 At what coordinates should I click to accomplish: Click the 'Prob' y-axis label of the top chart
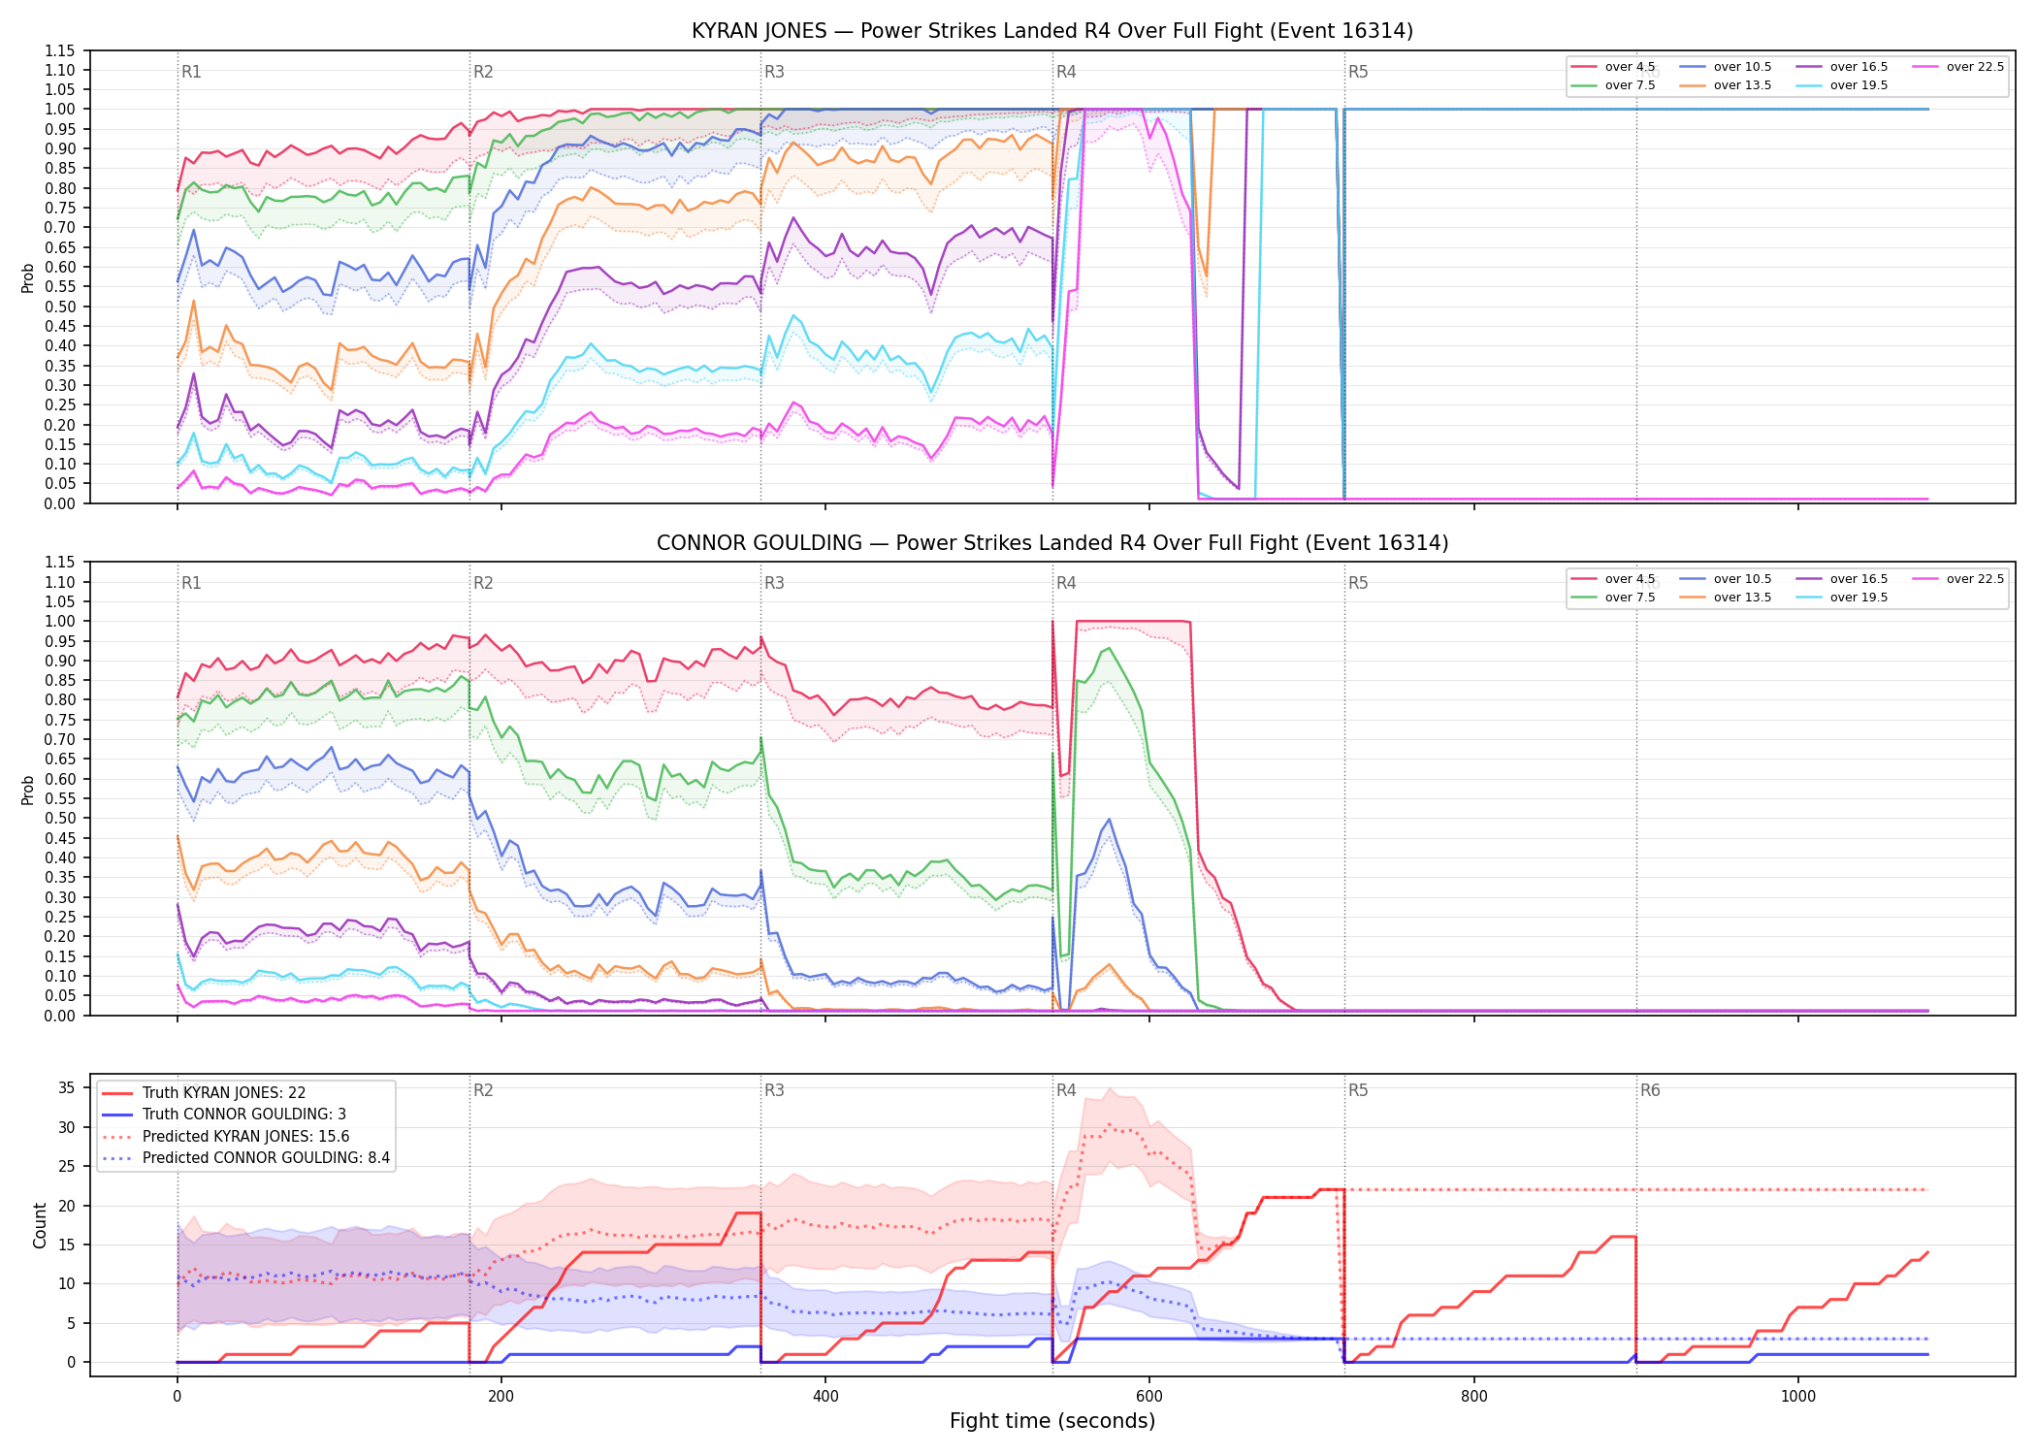28,278
